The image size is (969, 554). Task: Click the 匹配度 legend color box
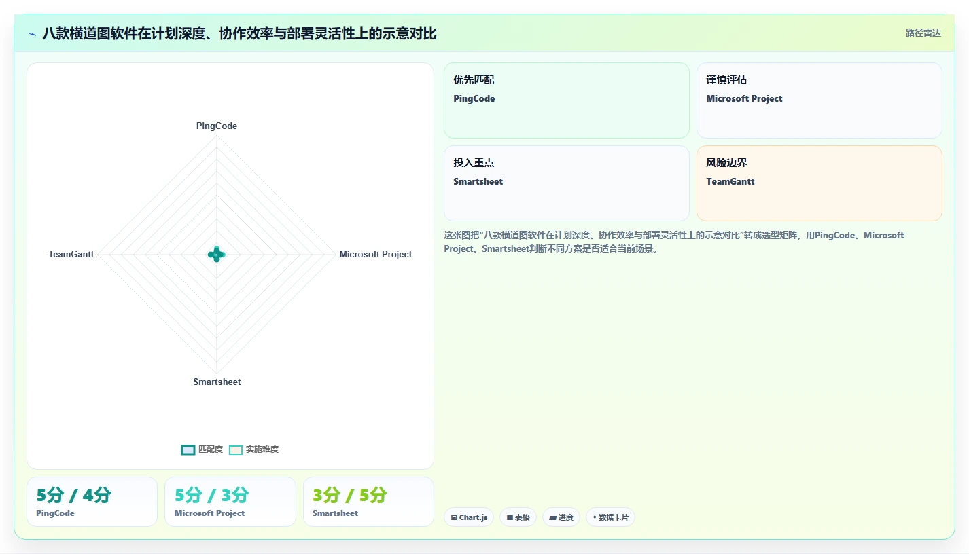(188, 449)
